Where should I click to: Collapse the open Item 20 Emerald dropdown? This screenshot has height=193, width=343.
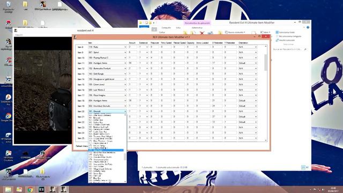click(x=125, y=112)
